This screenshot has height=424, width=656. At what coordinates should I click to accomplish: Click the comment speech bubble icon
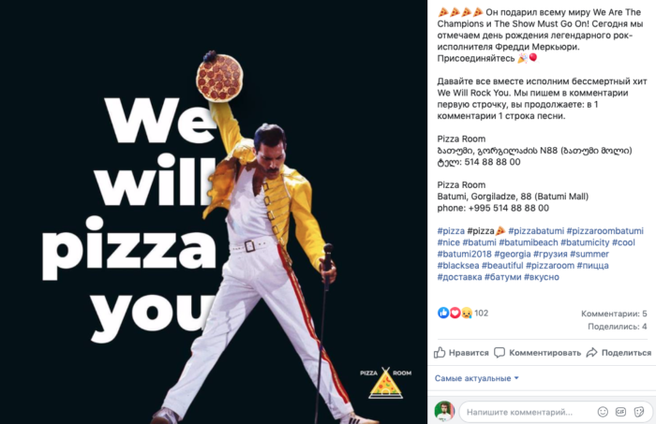click(x=499, y=353)
